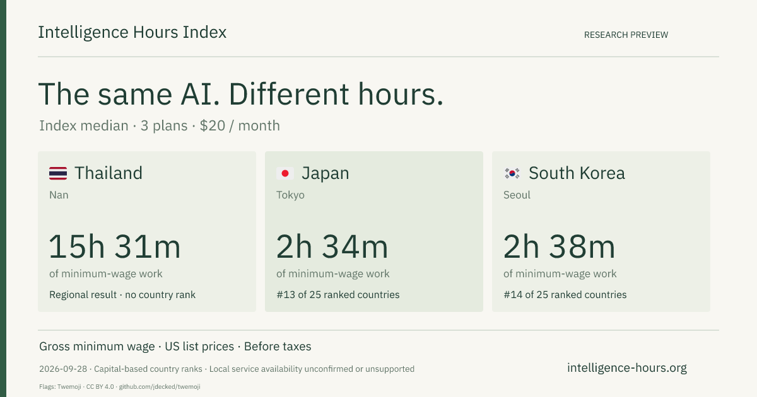Click the RESEARCH PREVIEW label
The width and height of the screenshot is (757, 397).
coord(626,35)
